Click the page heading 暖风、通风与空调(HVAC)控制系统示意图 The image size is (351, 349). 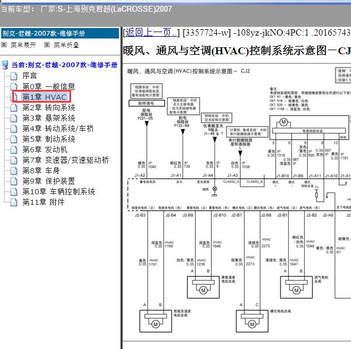pyautogui.click(x=237, y=51)
